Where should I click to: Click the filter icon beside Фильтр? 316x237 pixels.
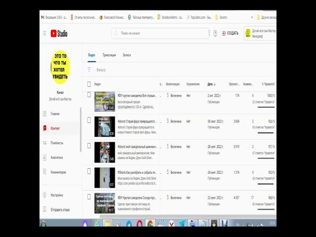point(89,70)
